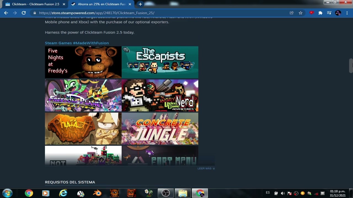The image size is (353, 198).
Task: Open the Chrome profile avatar
Action: point(338,13)
